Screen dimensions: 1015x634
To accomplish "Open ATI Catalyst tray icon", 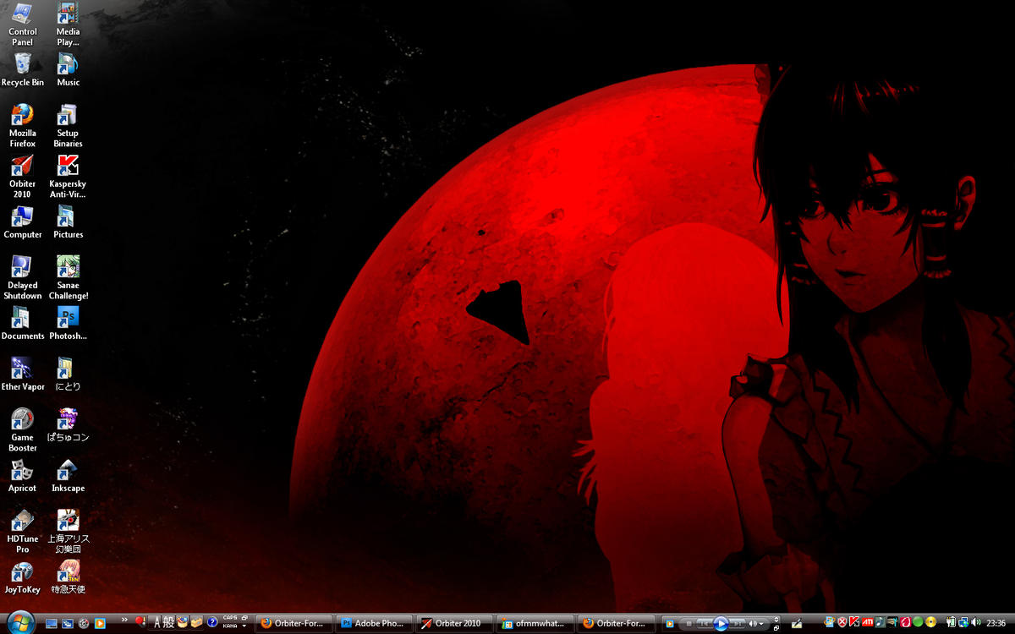I will 868,623.
